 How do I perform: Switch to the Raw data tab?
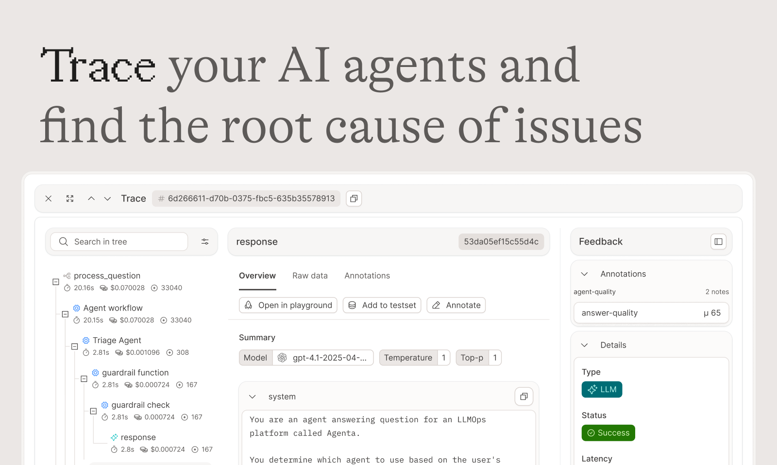(310, 276)
